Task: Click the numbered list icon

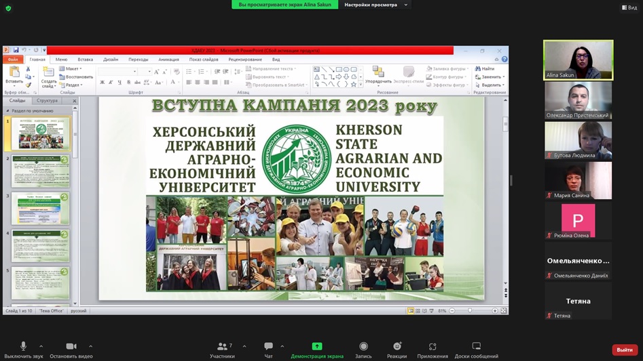Action: 202,72
